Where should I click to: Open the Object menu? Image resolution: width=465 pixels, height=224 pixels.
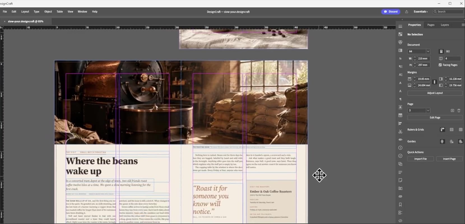48,12
